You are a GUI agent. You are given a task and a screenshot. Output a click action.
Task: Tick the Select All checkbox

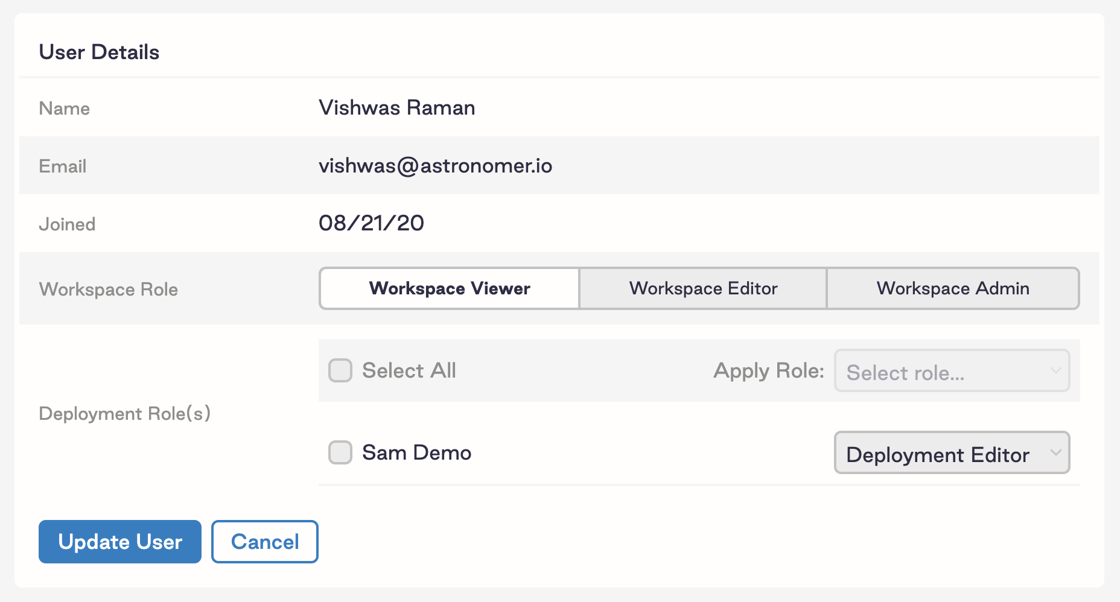click(x=340, y=370)
